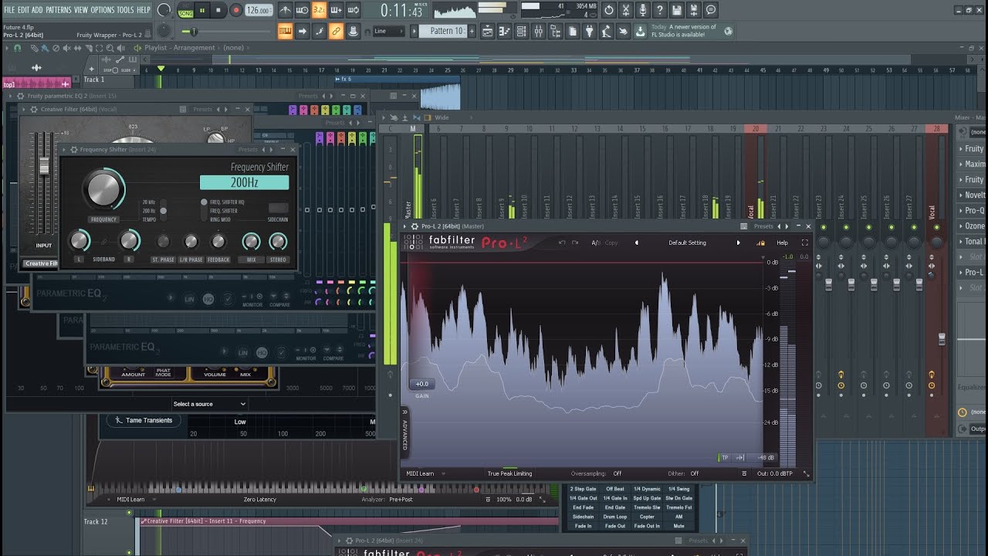Open the Oversampling Off dropdown
988x556 pixels.
(617, 473)
